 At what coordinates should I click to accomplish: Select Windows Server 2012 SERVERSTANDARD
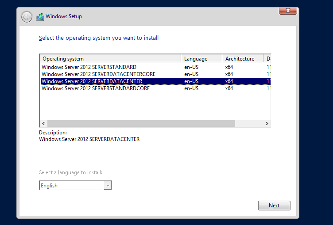pyautogui.click(x=89, y=67)
